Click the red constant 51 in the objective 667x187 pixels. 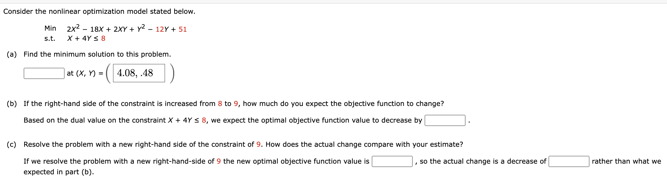(183, 29)
